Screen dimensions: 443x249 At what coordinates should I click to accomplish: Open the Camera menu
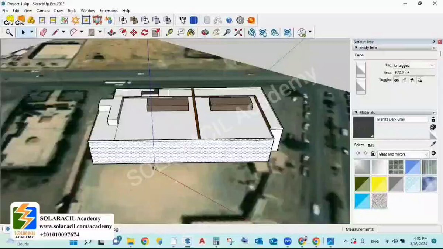(x=43, y=11)
